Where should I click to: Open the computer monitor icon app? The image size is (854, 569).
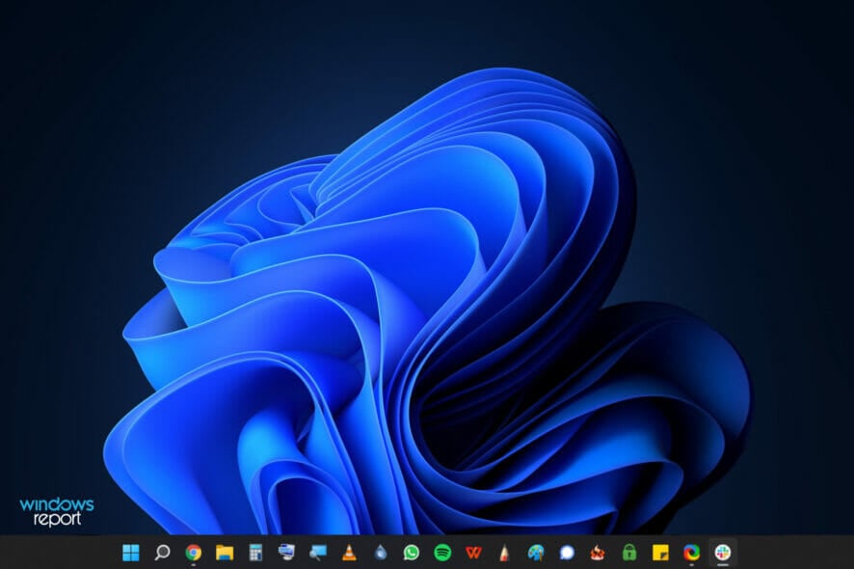[286, 552]
